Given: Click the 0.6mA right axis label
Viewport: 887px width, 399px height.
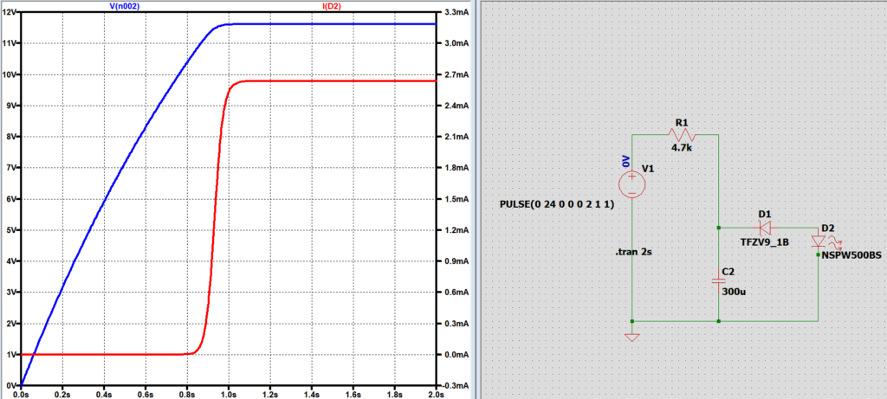Looking at the screenshot, I should coord(457,293).
